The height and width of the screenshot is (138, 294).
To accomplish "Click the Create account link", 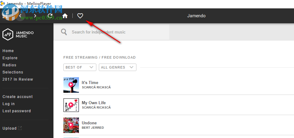I will point(17,97).
